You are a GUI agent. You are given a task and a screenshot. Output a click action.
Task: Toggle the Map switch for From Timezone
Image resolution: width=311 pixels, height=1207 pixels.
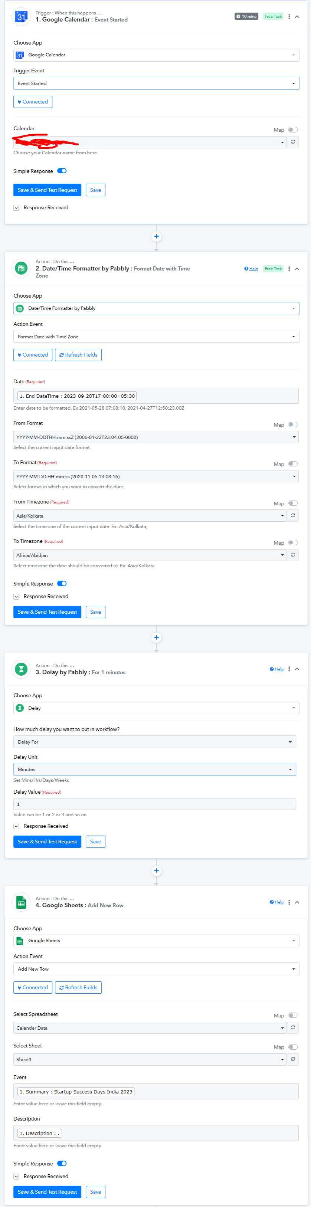tap(293, 503)
